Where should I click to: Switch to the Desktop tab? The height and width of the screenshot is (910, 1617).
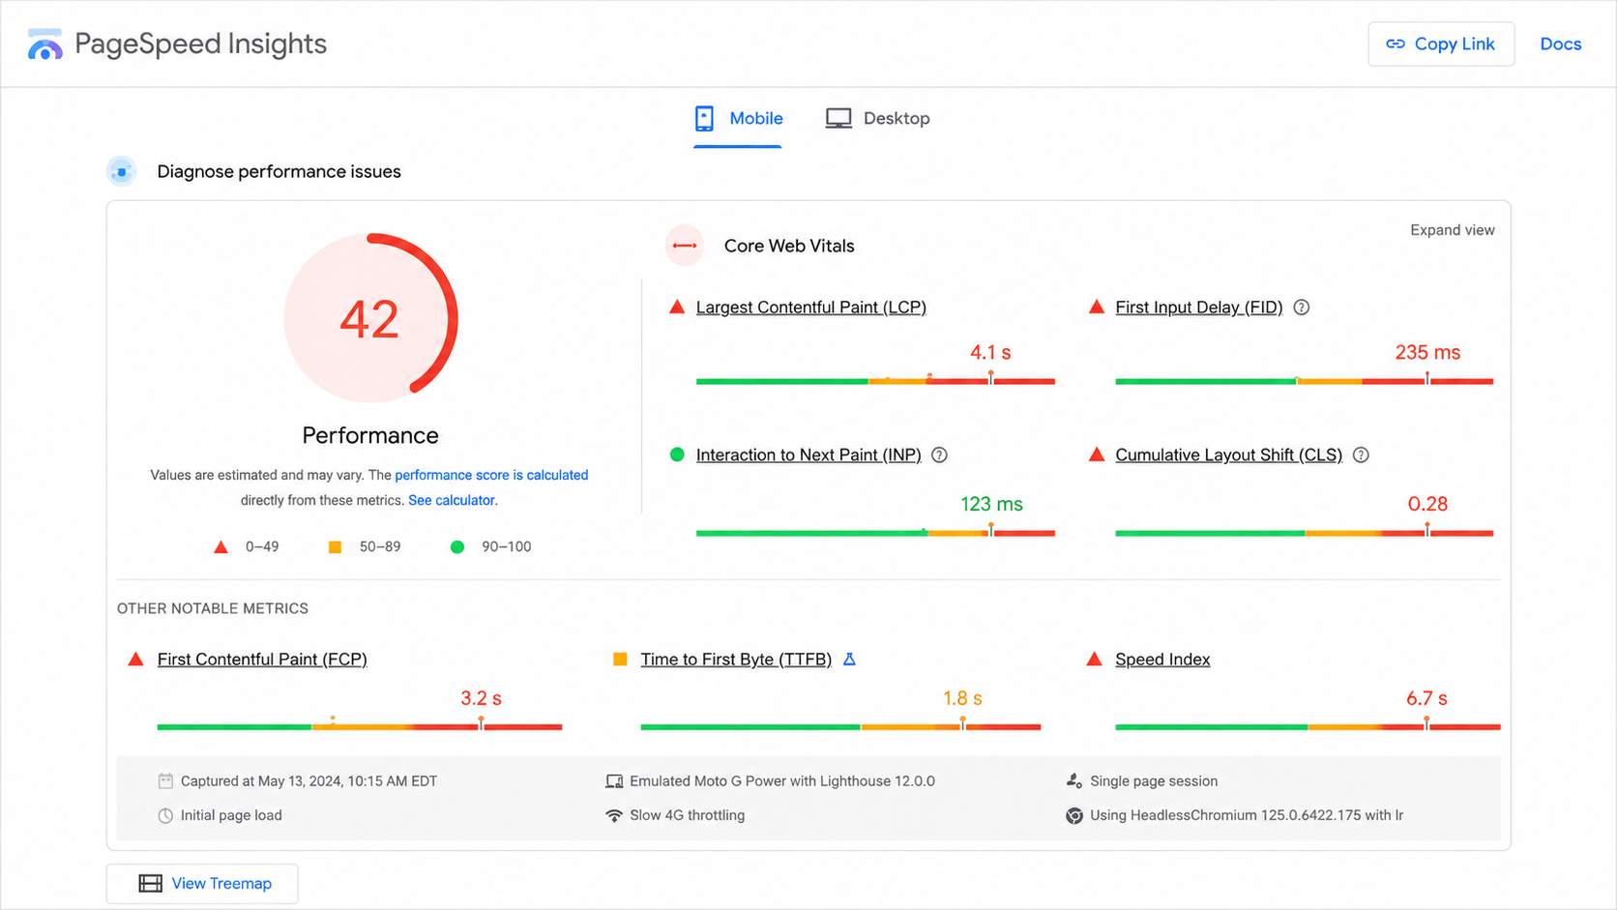pos(877,119)
